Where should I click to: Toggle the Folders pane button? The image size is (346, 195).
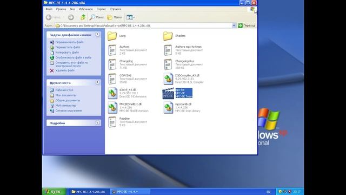(x=115, y=17)
